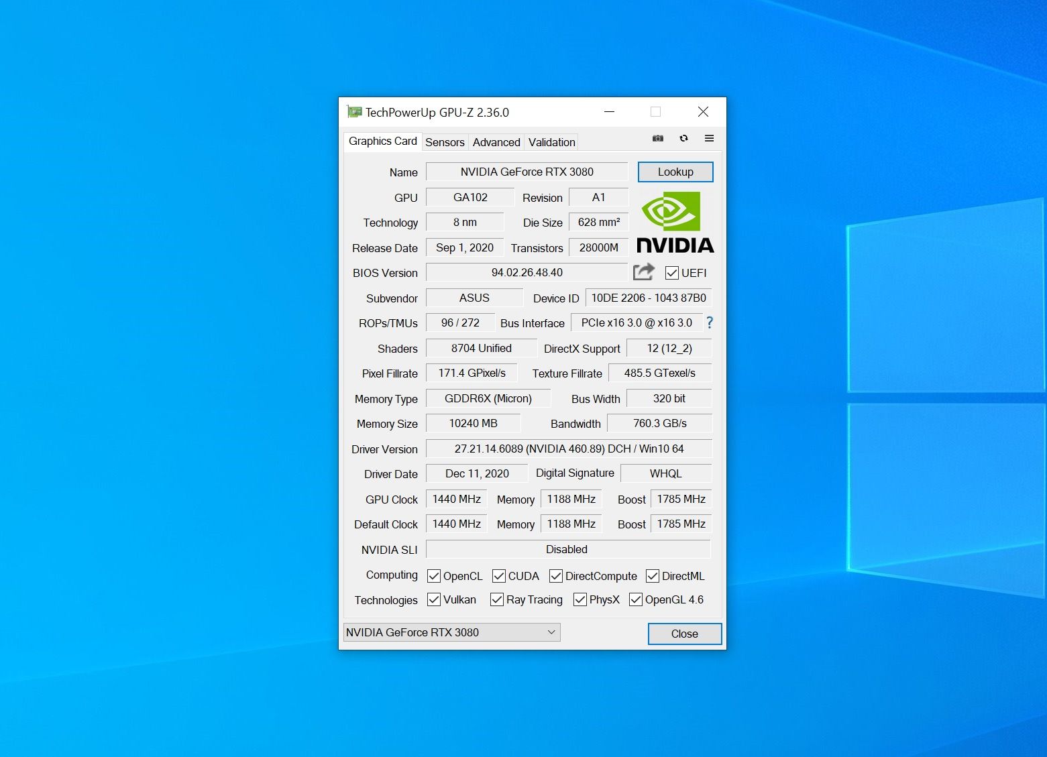Toggle the Ray Tracing checkbox

[x=497, y=599]
